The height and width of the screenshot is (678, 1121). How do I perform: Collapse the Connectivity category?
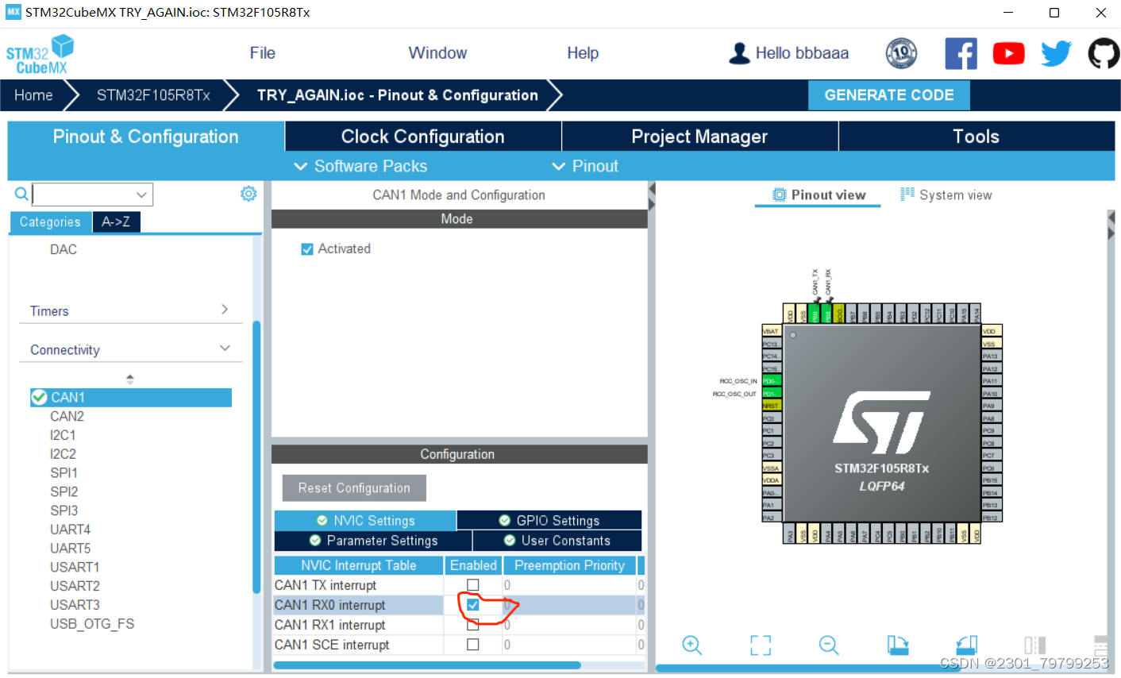(225, 349)
